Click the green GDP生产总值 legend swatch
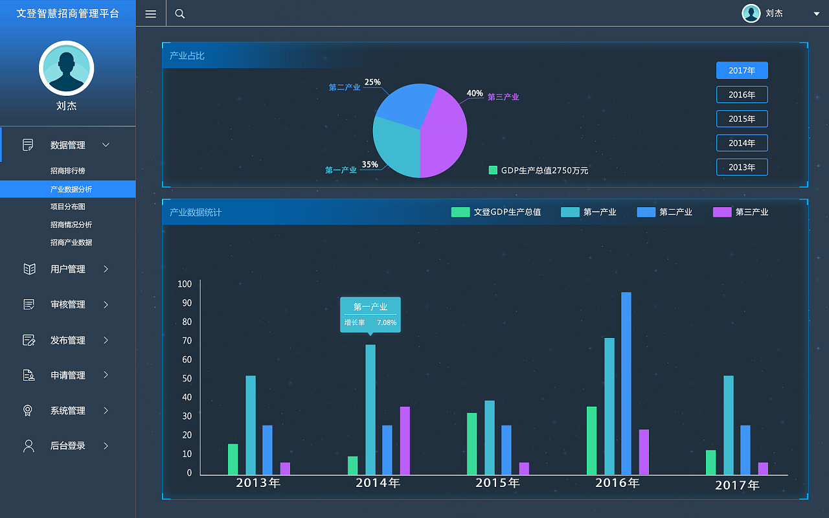The width and height of the screenshot is (829, 518). tap(493, 170)
